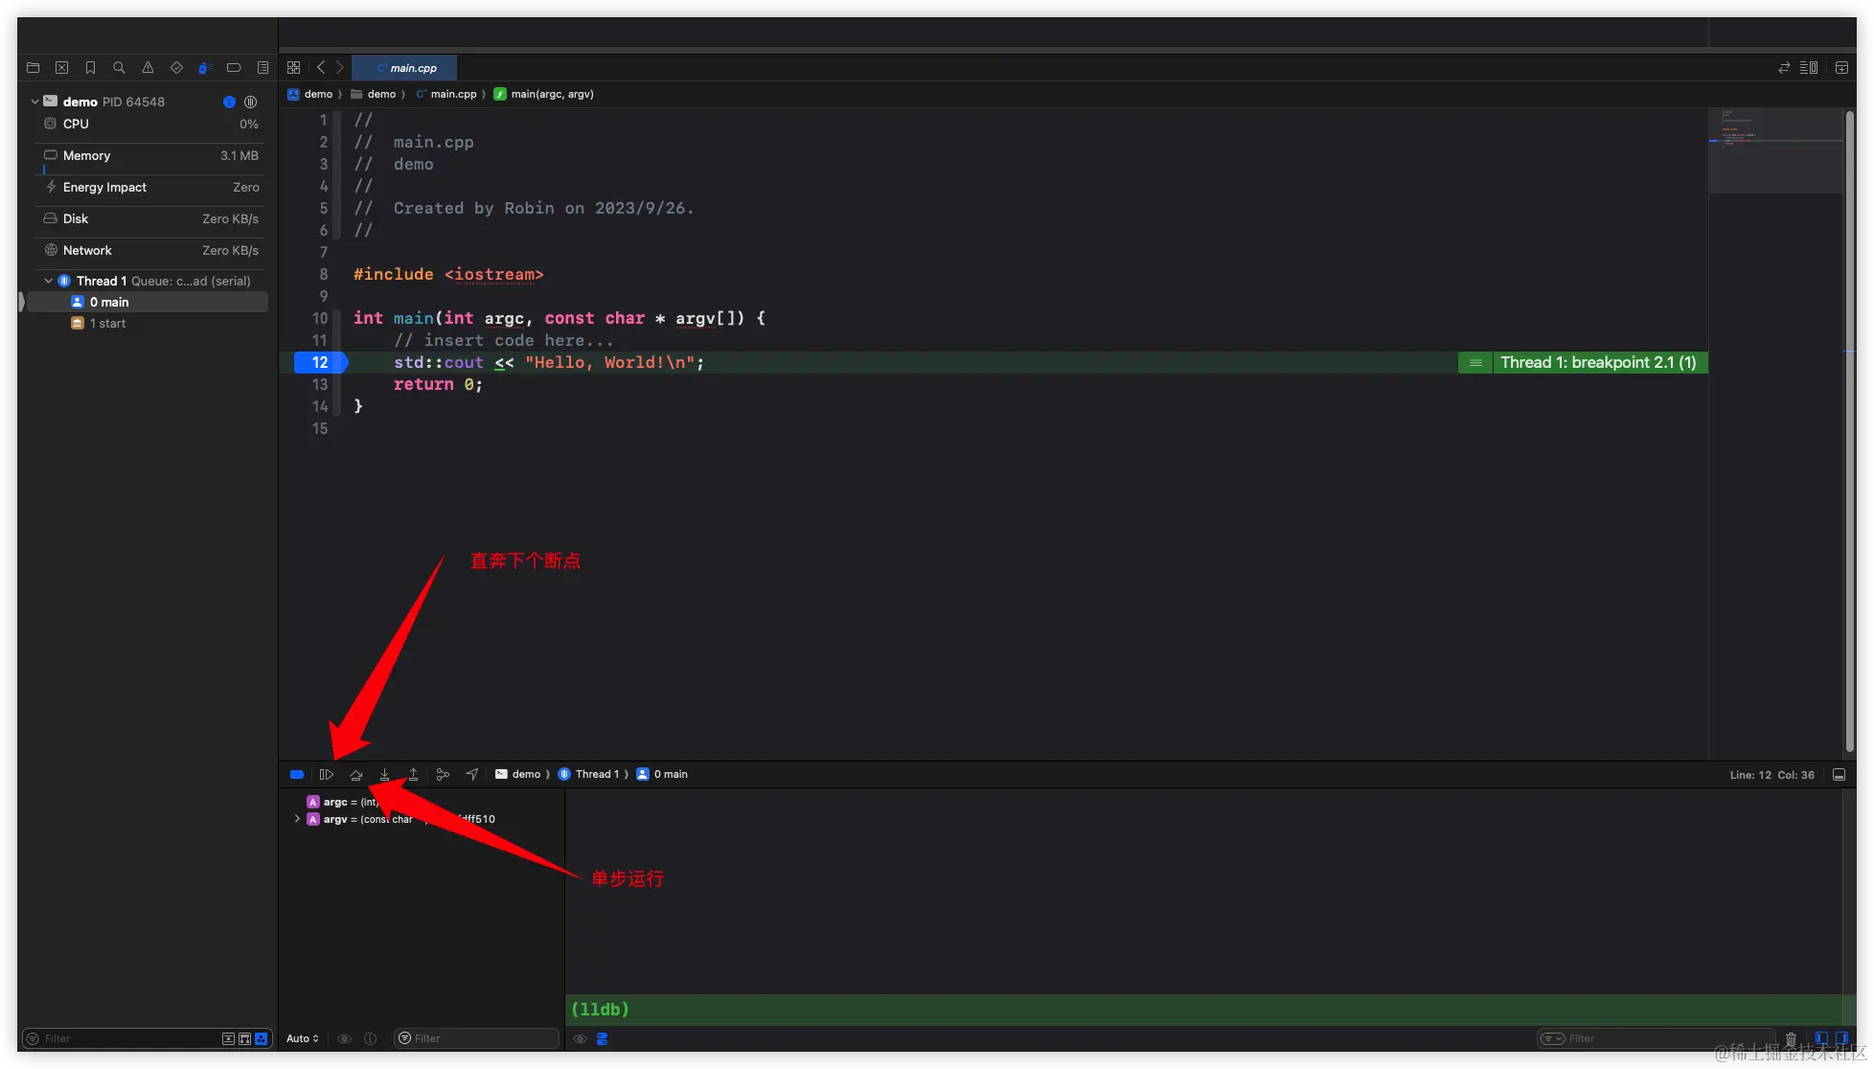Toggle breakpoints activation in debug bar
The image size is (1874, 1069).
297,774
